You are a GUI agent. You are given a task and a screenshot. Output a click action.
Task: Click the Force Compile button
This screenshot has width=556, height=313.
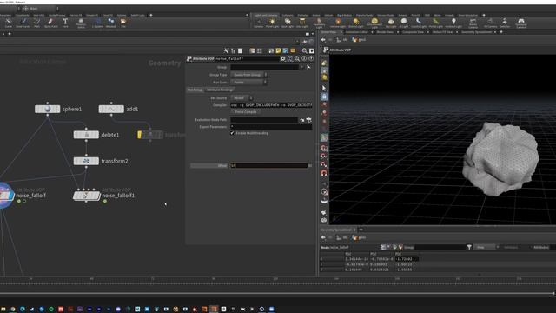click(x=246, y=112)
